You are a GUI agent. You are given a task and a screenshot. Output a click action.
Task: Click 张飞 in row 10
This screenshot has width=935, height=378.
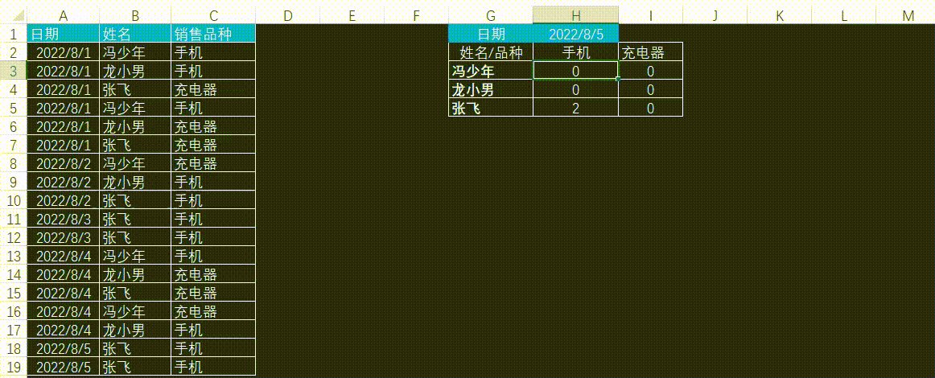pos(134,200)
